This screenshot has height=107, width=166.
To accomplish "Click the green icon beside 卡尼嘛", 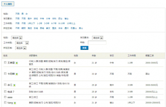I will (x=17, y=74).
